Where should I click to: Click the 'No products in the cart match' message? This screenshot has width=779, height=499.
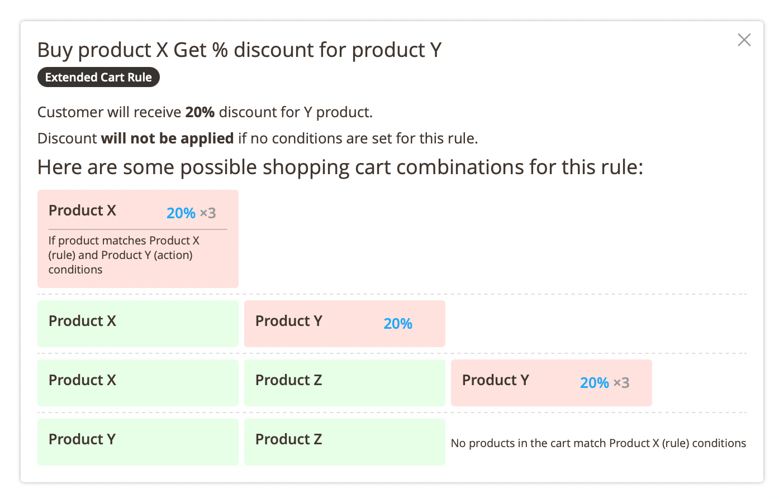pos(598,443)
